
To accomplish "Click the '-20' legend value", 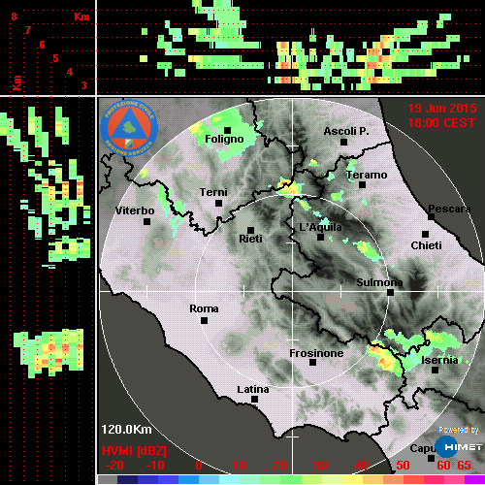I will (x=114, y=466).
